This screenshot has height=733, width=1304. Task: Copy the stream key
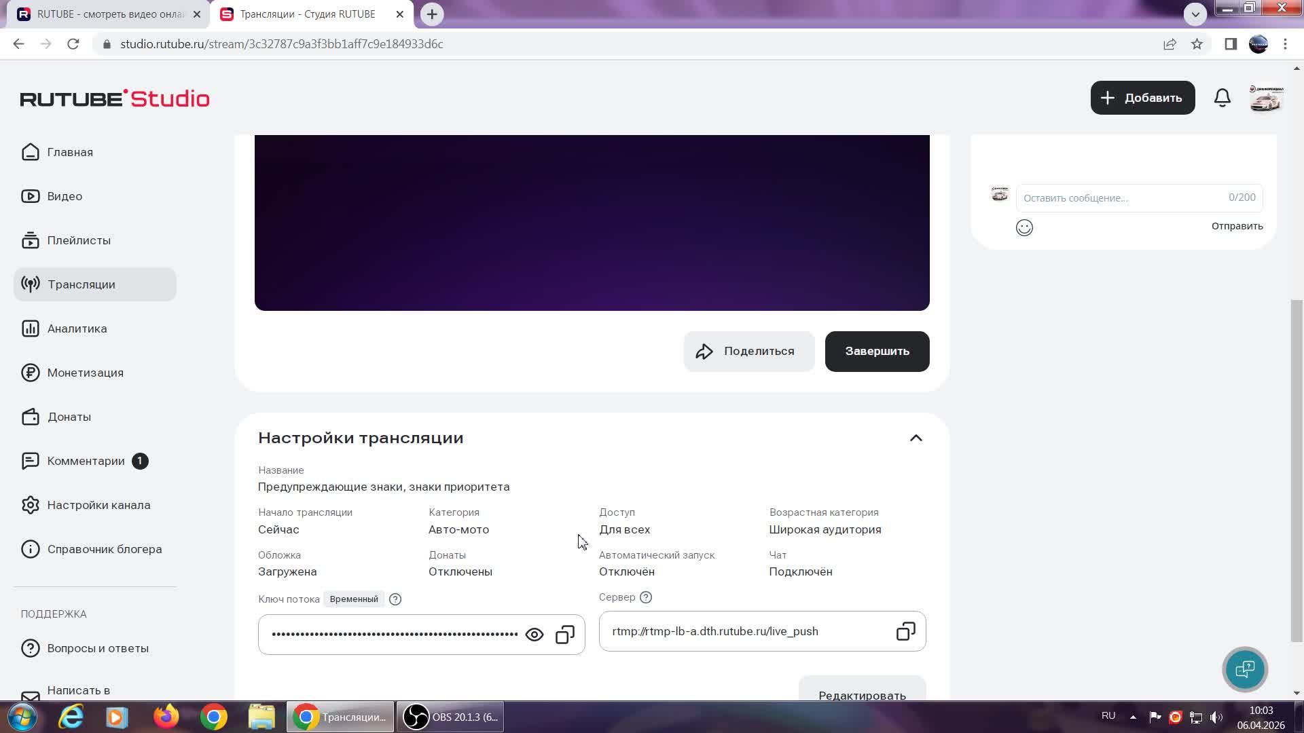click(x=565, y=635)
